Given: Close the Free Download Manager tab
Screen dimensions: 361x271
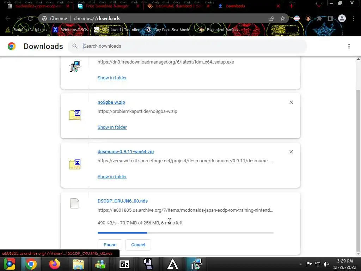Looking at the screenshot, I should (x=138, y=6).
